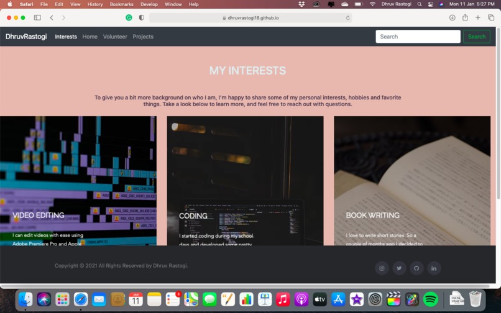
Task: Open a new tab with the plus icon
Action: click(x=477, y=17)
